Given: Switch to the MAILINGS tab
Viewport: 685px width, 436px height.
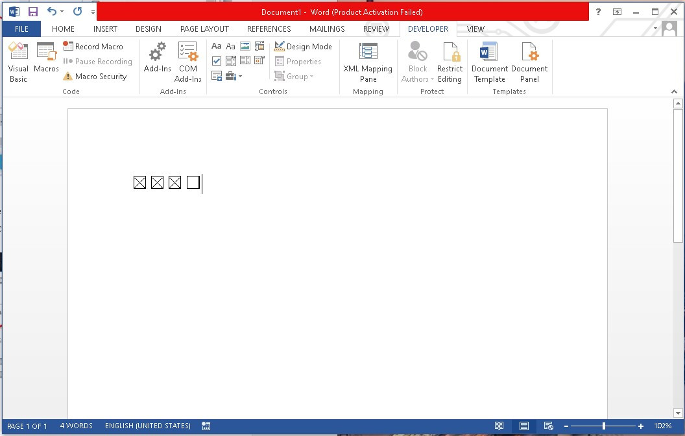Looking at the screenshot, I should tap(326, 29).
